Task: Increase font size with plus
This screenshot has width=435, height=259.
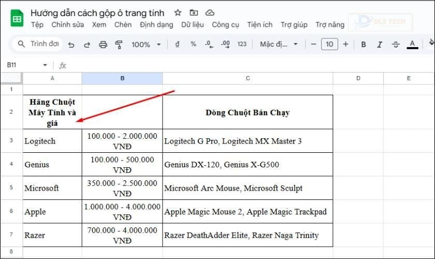Action: [345, 44]
